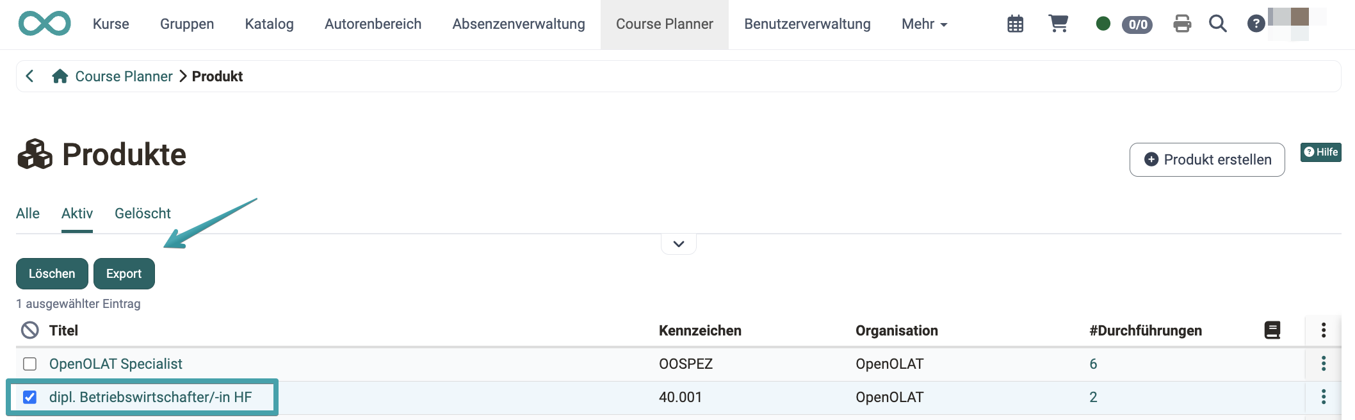Screen dimensions: 1355x420
Task: Sort by the #Durchführungen column header
Action: click(1146, 330)
